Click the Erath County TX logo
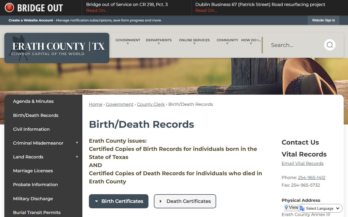The width and height of the screenshot is (348, 217). (x=57, y=48)
